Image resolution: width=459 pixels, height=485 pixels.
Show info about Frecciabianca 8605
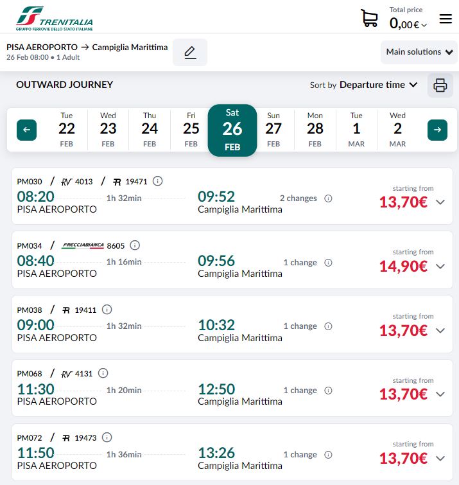click(x=135, y=245)
